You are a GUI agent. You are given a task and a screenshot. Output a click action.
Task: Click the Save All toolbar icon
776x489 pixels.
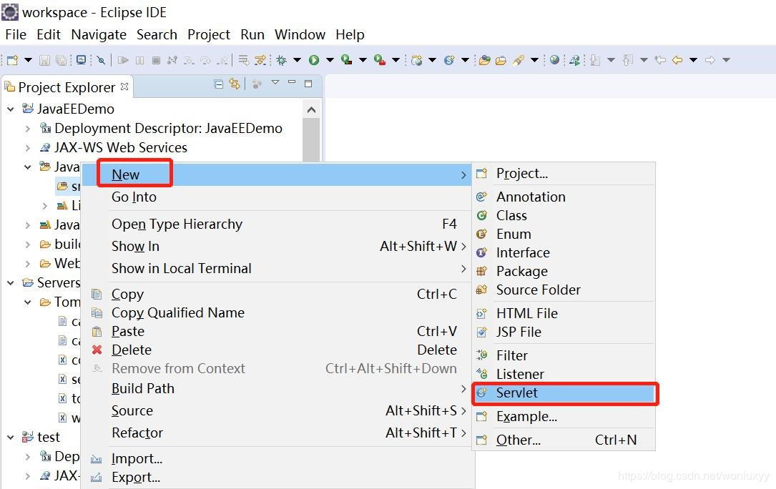point(61,60)
